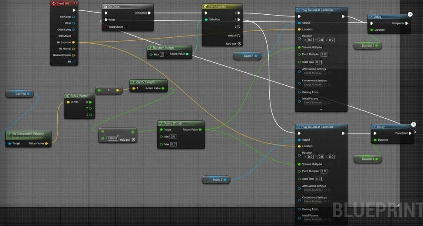Click the Clamp (Float) Max 0.7 field

tap(173, 144)
